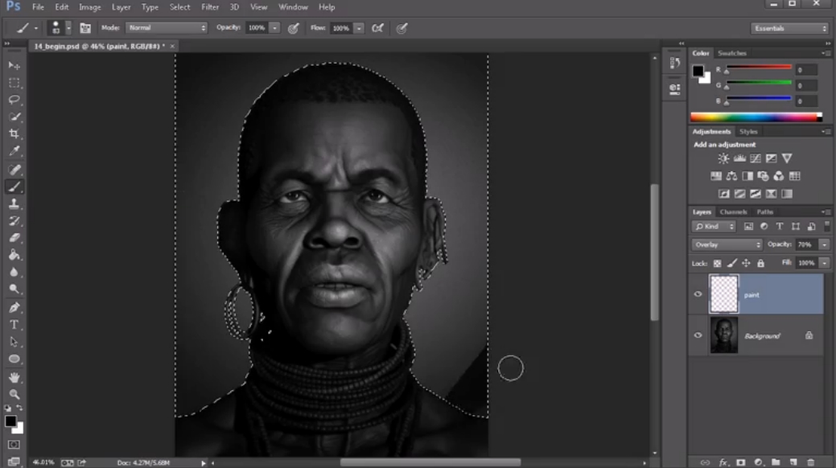Select the Eraser tool
The width and height of the screenshot is (836, 468).
pyautogui.click(x=14, y=238)
